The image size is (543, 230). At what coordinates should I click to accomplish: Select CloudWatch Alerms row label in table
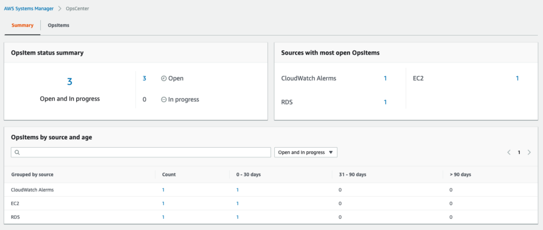pyautogui.click(x=32, y=189)
